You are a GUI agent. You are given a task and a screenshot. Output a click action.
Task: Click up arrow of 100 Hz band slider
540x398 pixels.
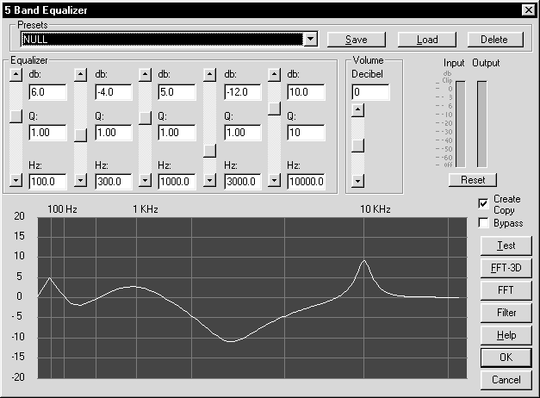tap(15, 75)
